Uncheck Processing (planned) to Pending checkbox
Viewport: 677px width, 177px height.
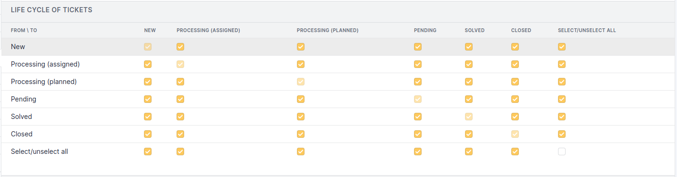418,82
